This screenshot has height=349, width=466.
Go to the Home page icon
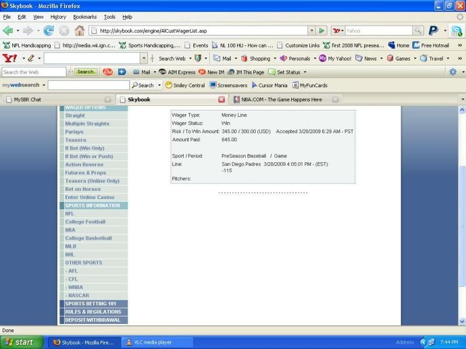pos(79,30)
